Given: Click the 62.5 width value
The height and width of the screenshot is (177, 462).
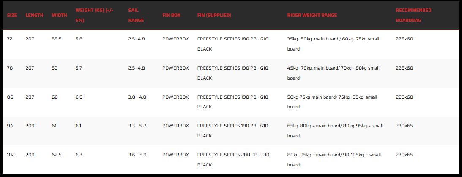Looking at the screenshot, I should [57, 155].
